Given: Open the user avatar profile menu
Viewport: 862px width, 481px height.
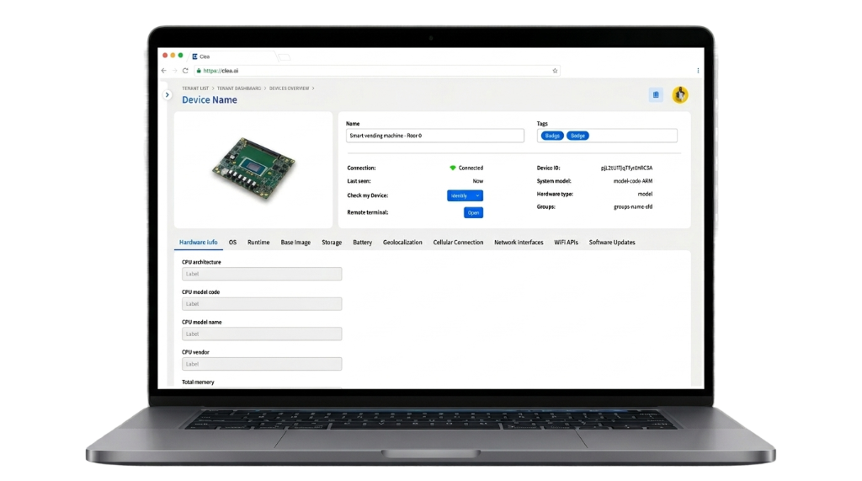Looking at the screenshot, I should [x=679, y=95].
